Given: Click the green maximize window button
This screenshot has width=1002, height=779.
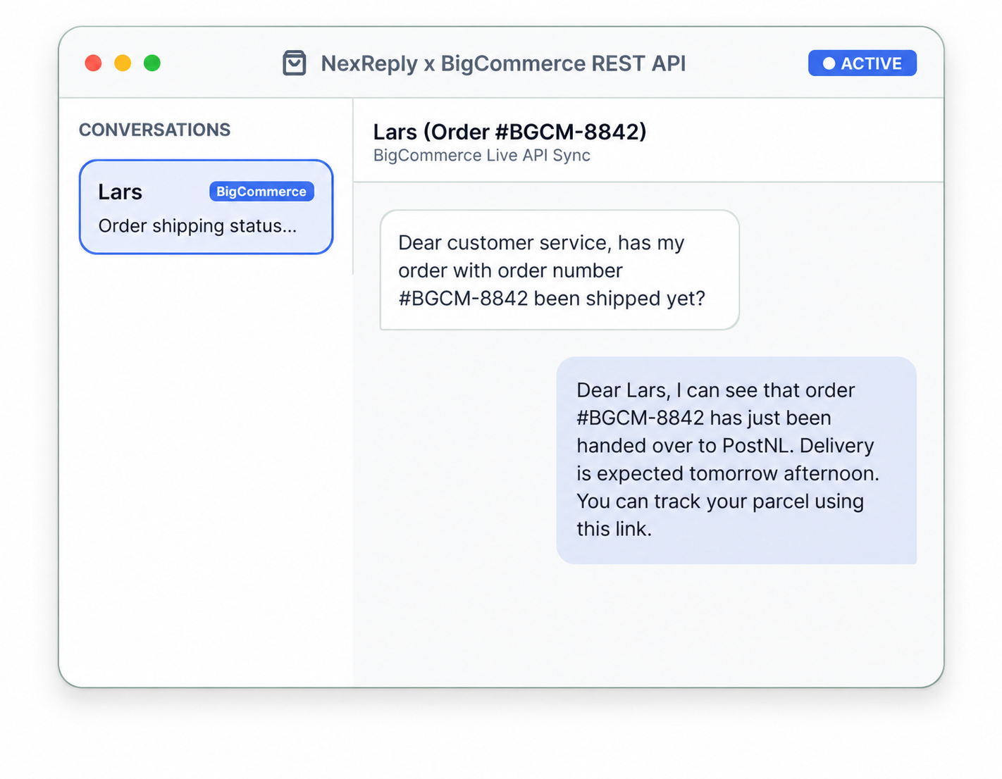Looking at the screenshot, I should click(x=152, y=63).
